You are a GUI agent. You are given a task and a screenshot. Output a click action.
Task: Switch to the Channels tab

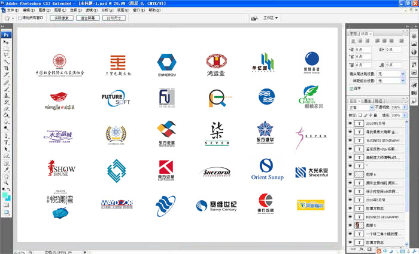367,101
